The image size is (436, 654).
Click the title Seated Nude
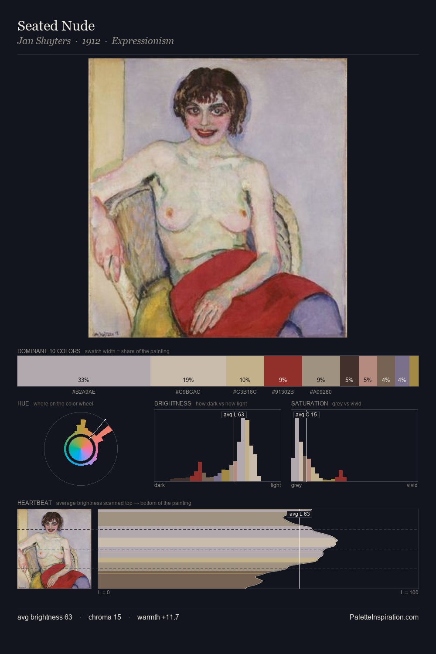(x=56, y=26)
